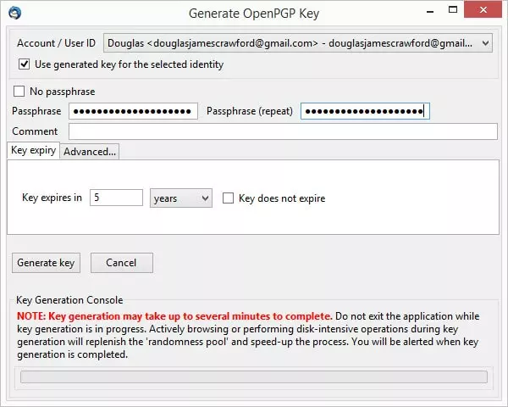Enable the No passphrase checkbox
This screenshot has width=508, height=407.
coord(20,92)
